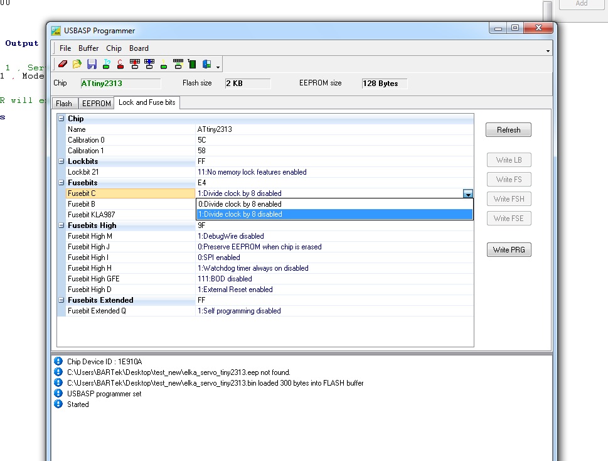Viewport: 608px width, 461px height.
Task: Click '0:SPI enabled' value
Action: coord(219,258)
